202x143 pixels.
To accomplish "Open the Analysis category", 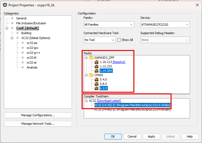I will point(32,67).
